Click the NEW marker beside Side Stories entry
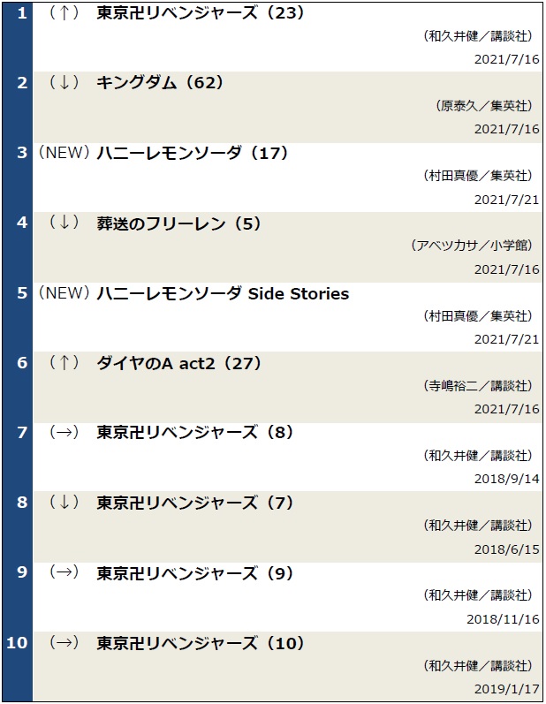Screen dimensions: 546x704 (64, 293)
